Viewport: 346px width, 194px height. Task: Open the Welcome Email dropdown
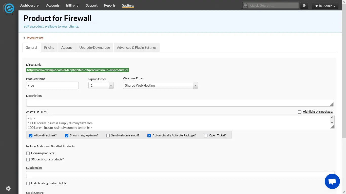(x=160, y=86)
